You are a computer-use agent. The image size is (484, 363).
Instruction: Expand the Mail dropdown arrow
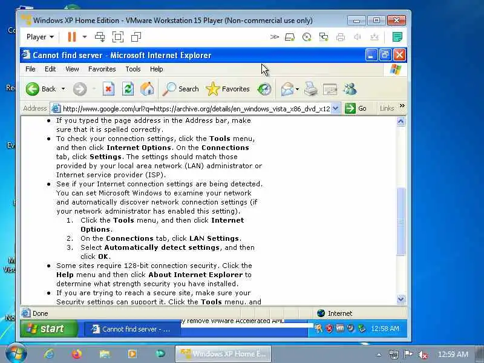[297, 89]
